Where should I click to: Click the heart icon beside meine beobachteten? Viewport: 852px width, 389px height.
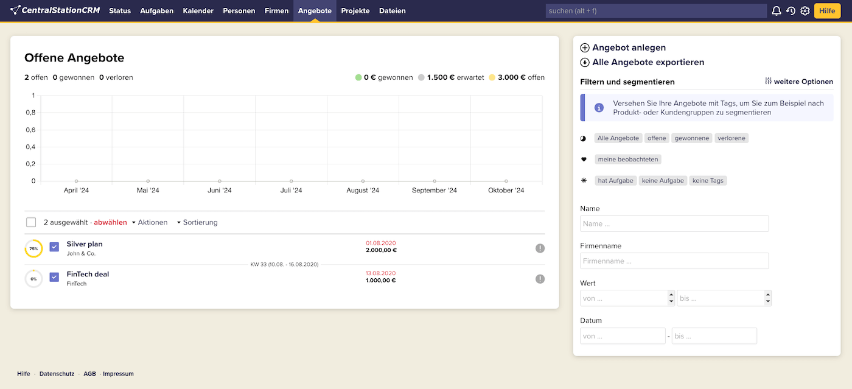click(x=584, y=159)
